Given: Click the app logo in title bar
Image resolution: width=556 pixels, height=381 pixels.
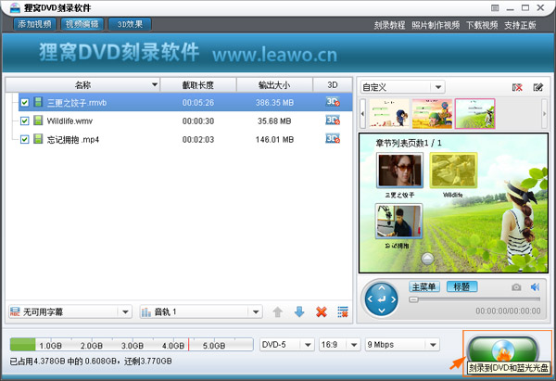Looking at the screenshot, I should [15, 7].
